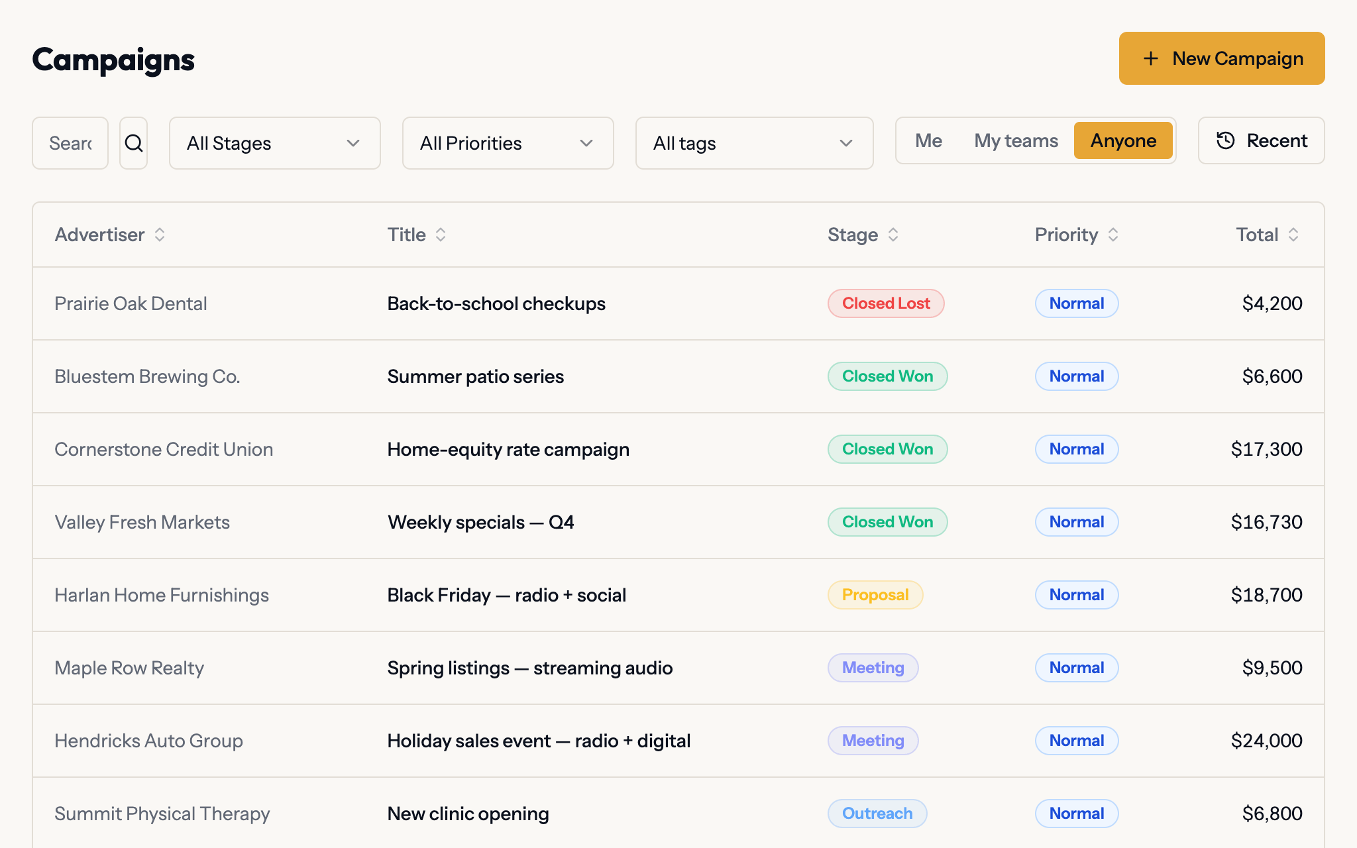
Task: Click Hendricks Auto Group advertiser
Action: tap(148, 741)
